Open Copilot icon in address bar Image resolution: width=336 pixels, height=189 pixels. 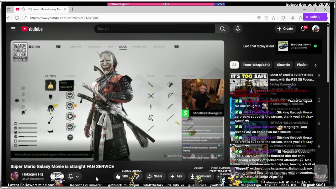click(259, 18)
